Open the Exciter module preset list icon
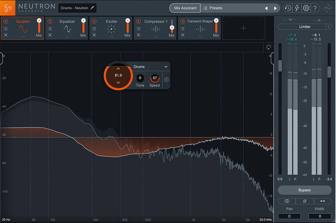Screen dimensions: 336x223 (94, 29)
